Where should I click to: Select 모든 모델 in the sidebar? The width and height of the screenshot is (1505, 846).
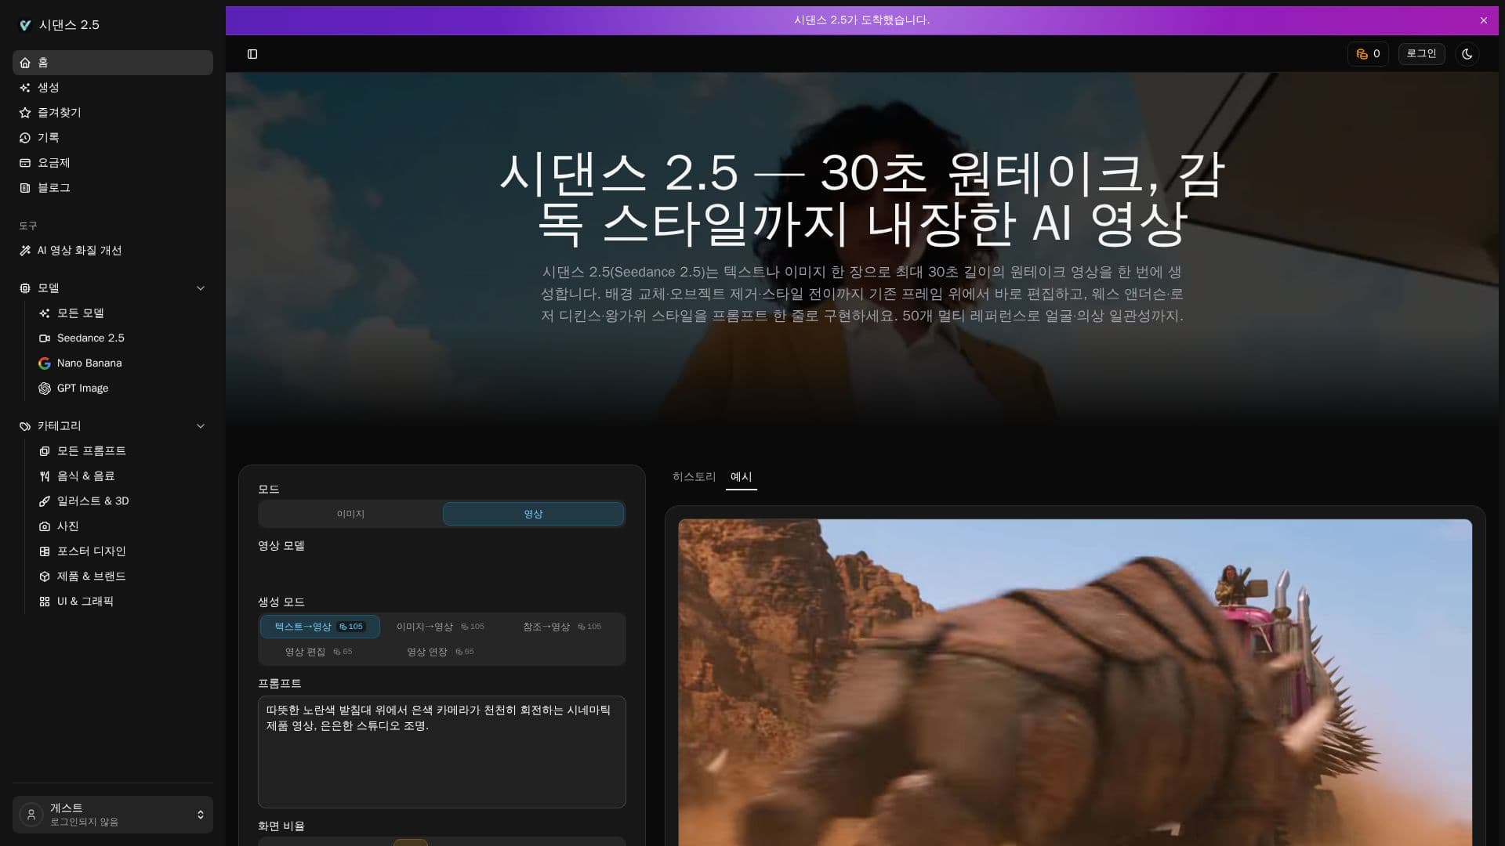(122, 313)
